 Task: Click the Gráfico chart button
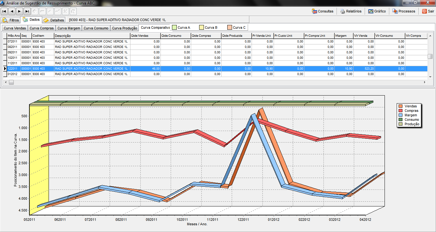click(x=377, y=11)
